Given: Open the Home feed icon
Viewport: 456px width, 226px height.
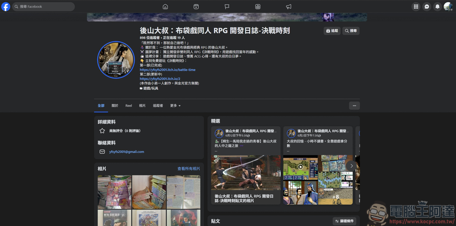Looking at the screenshot, I should coord(165,6).
